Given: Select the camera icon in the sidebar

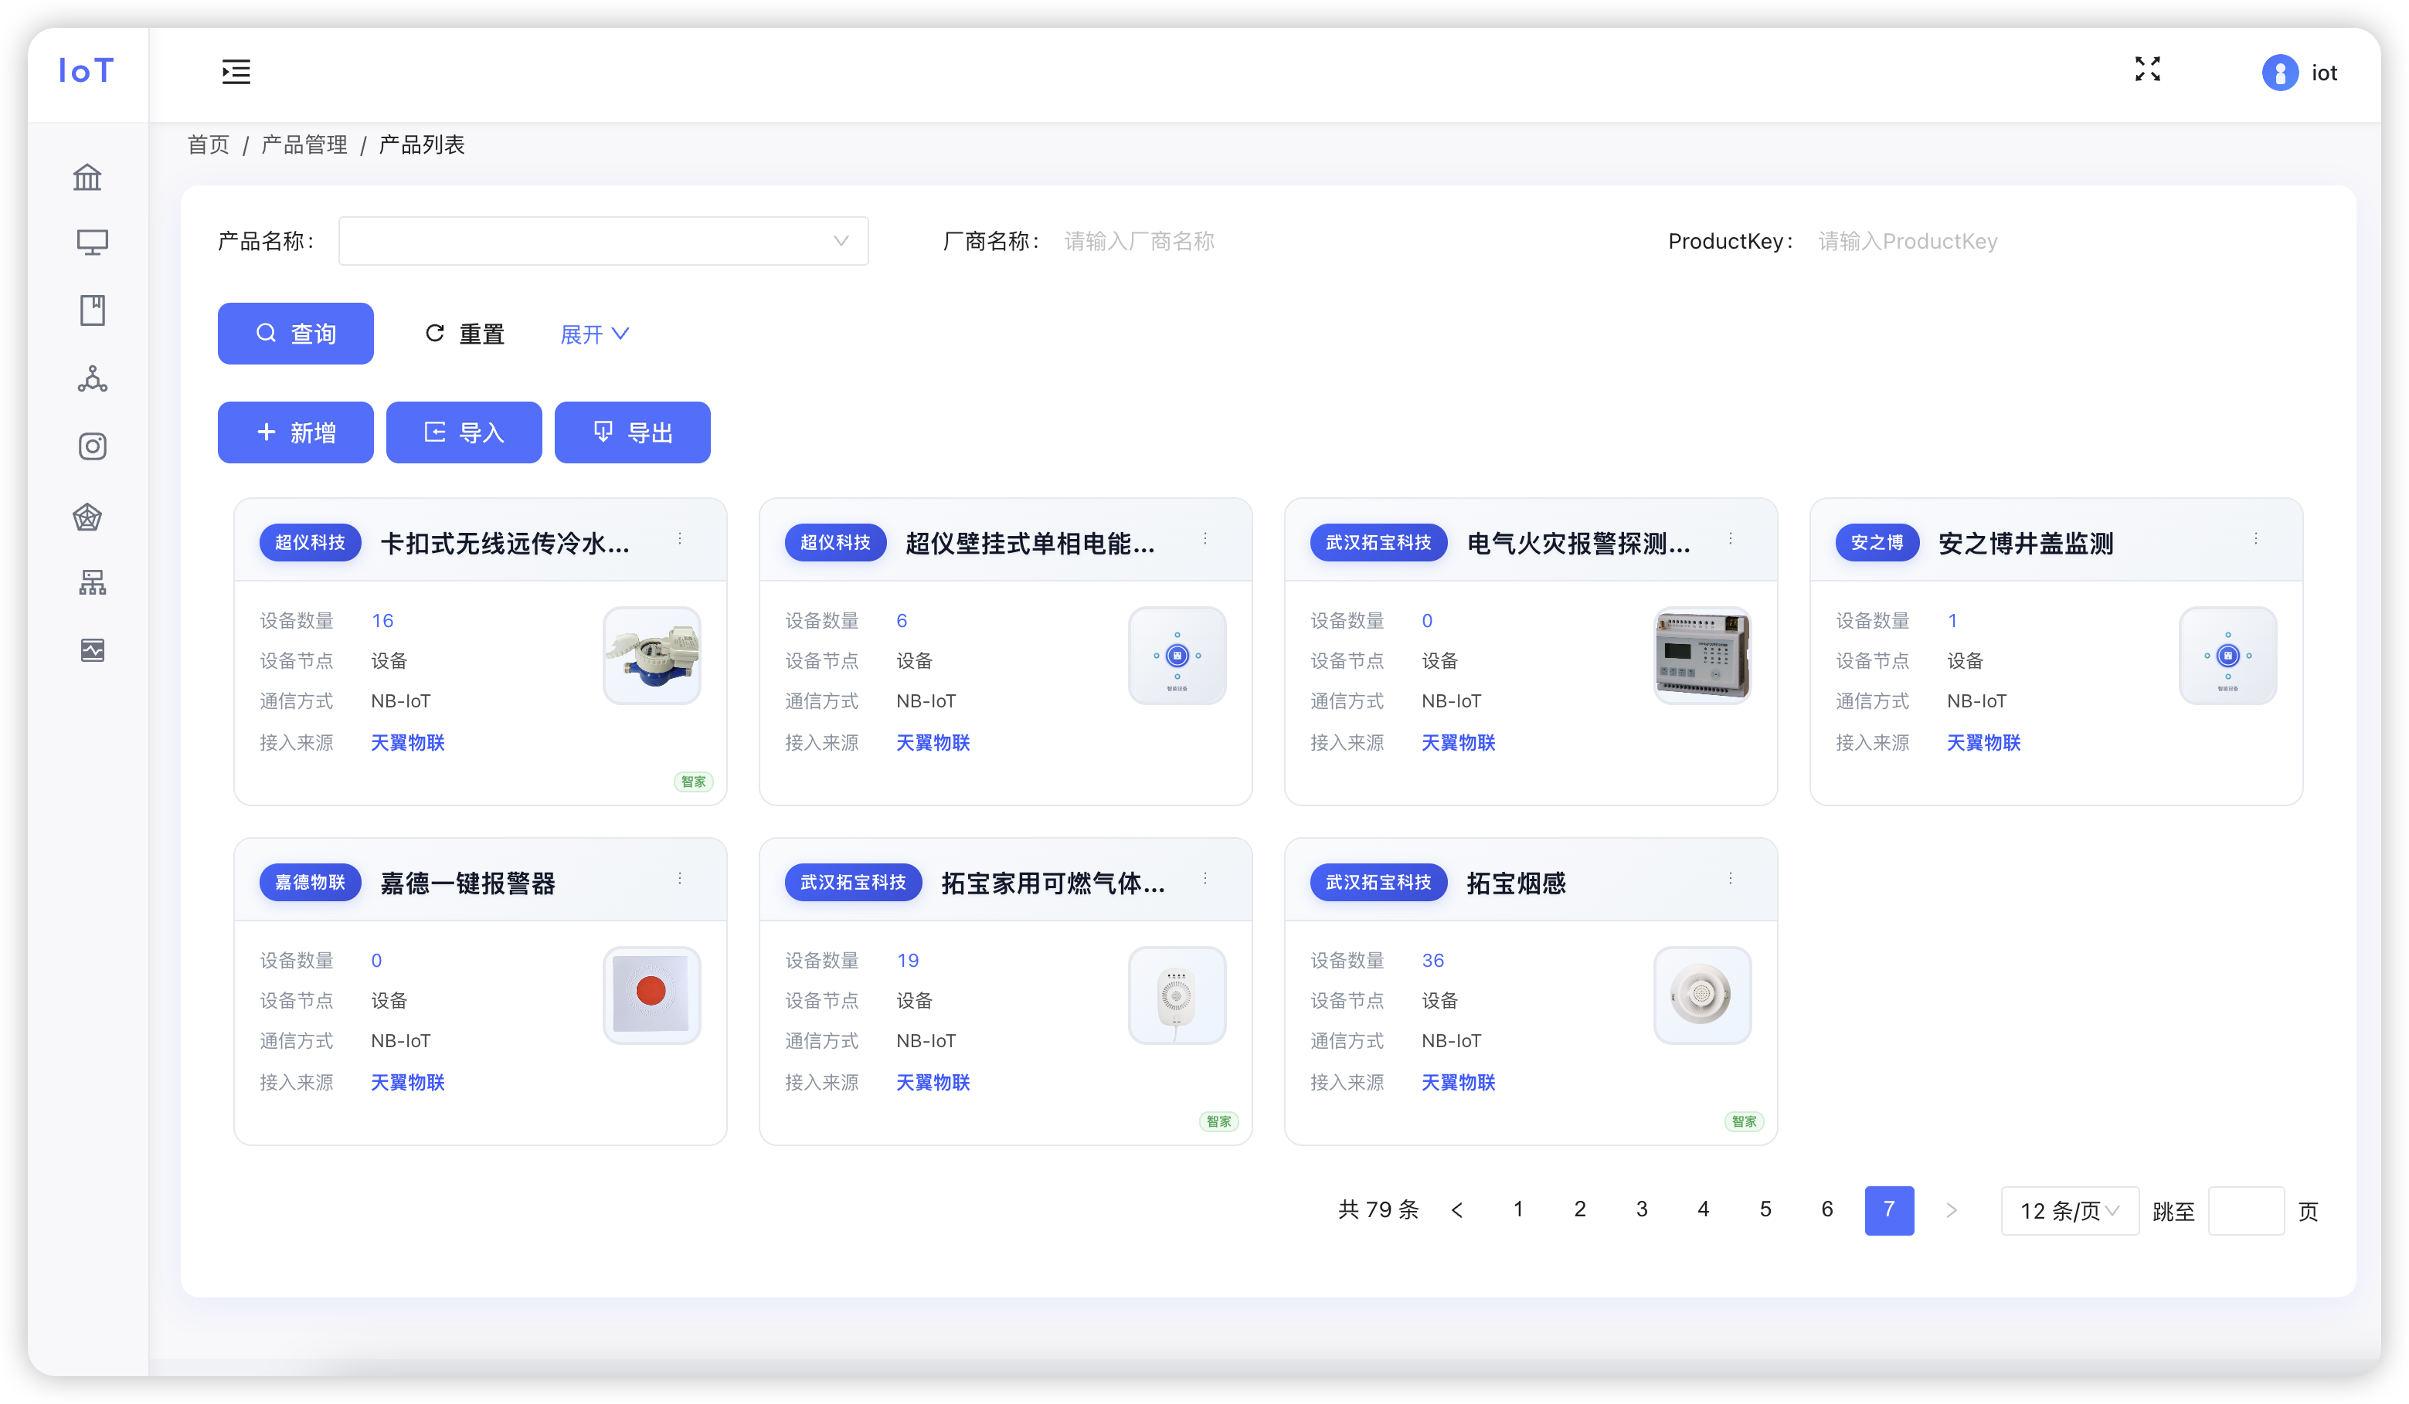Looking at the screenshot, I should (92, 446).
